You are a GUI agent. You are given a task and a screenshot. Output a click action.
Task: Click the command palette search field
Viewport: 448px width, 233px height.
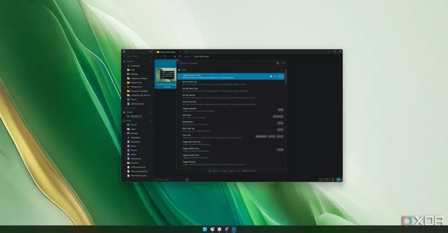[x=228, y=64]
